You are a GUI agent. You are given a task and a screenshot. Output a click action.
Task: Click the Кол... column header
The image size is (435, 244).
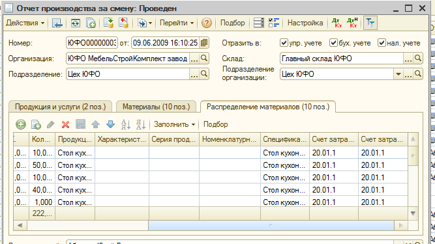coord(42,139)
